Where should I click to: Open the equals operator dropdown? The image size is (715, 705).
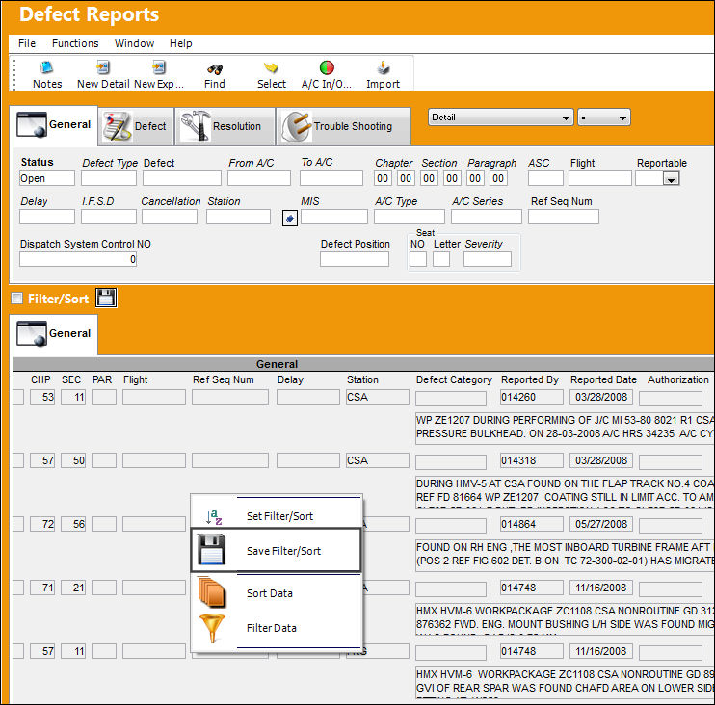coord(604,117)
